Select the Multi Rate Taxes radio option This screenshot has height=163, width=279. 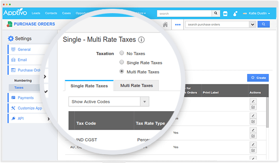pos(122,71)
